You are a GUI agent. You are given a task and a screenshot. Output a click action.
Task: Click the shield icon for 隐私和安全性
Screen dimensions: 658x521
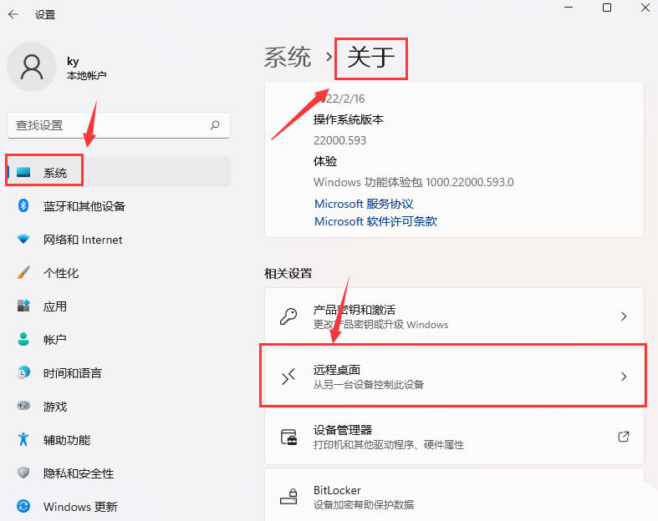(x=23, y=473)
